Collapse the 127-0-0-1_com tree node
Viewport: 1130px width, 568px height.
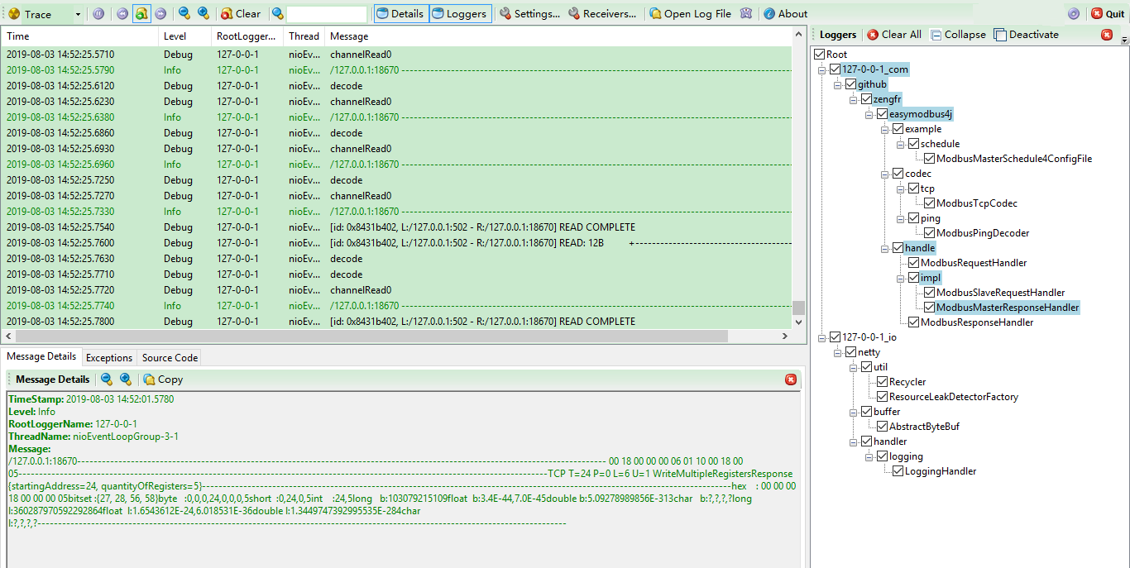(x=822, y=69)
